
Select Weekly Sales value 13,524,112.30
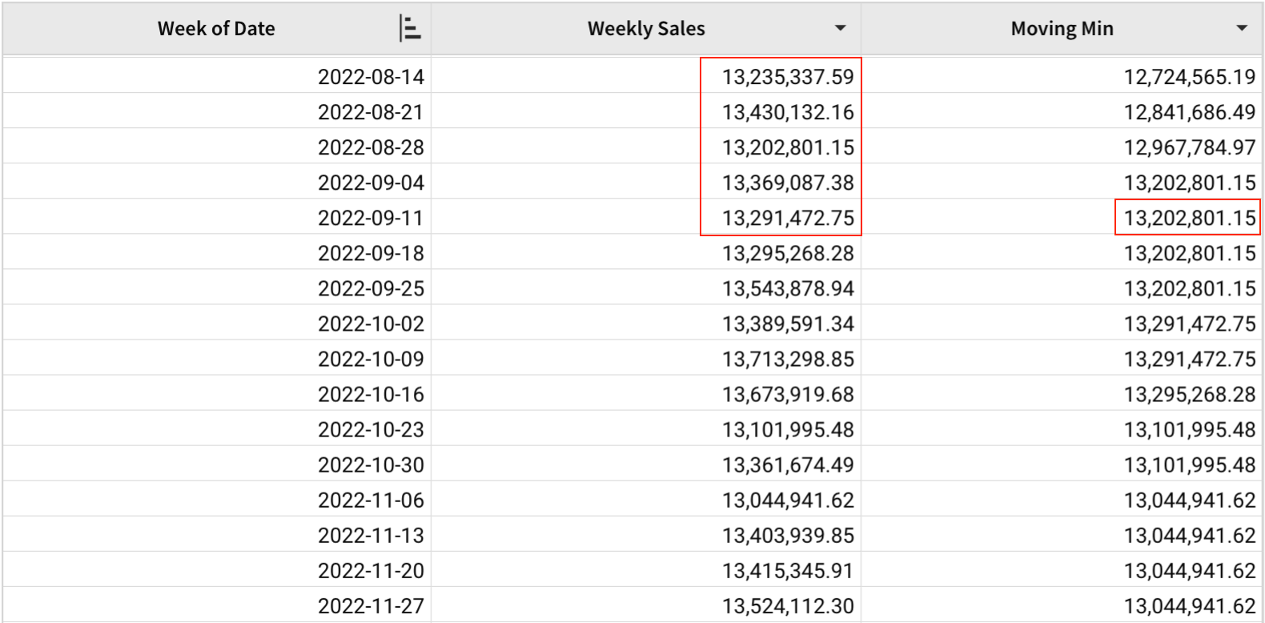(788, 605)
